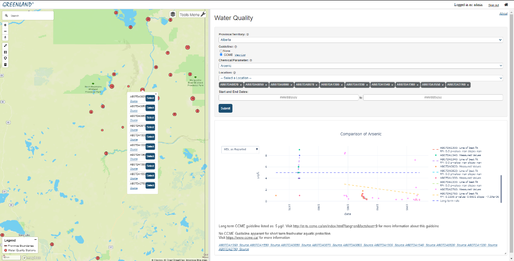
Task: Open the Chemical/Parameter dropdown
Action: pyautogui.click(x=361, y=66)
